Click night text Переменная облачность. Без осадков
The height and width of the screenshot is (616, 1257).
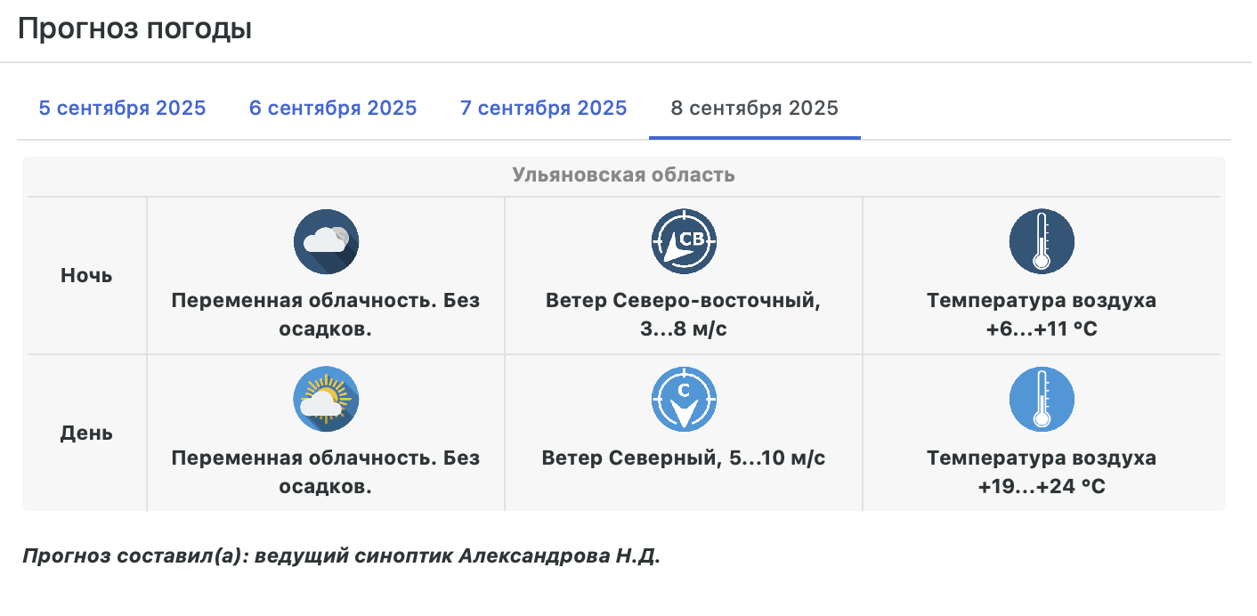click(326, 314)
